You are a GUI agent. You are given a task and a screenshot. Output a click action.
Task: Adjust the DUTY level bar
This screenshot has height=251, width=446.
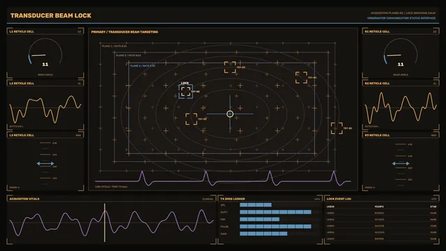pos(275,212)
